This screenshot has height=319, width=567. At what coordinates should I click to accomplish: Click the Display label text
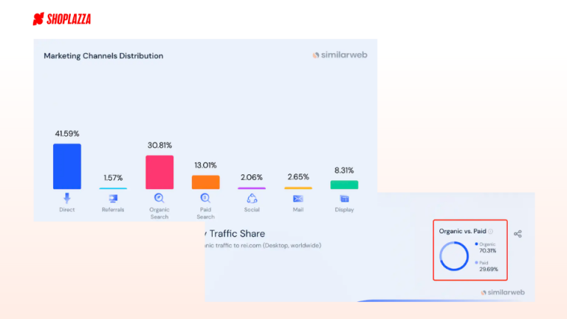click(x=344, y=210)
